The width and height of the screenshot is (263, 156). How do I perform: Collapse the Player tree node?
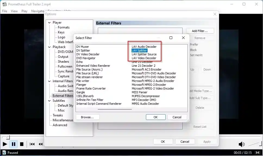pyautogui.click(x=49, y=23)
